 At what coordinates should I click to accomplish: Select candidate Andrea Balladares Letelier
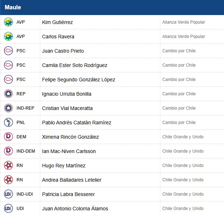72,180
